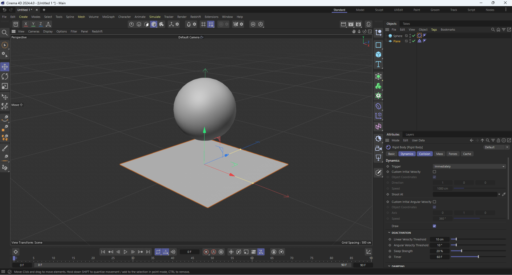Click the Cube primitive icon
Screen dimensions: 512x275
378,55
